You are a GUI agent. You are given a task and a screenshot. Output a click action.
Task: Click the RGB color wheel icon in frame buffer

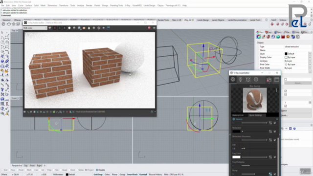(x=50, y=28)
